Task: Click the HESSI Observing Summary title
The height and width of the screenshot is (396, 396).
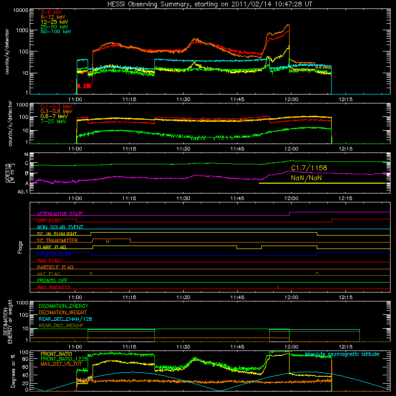Action: (210, 4)
